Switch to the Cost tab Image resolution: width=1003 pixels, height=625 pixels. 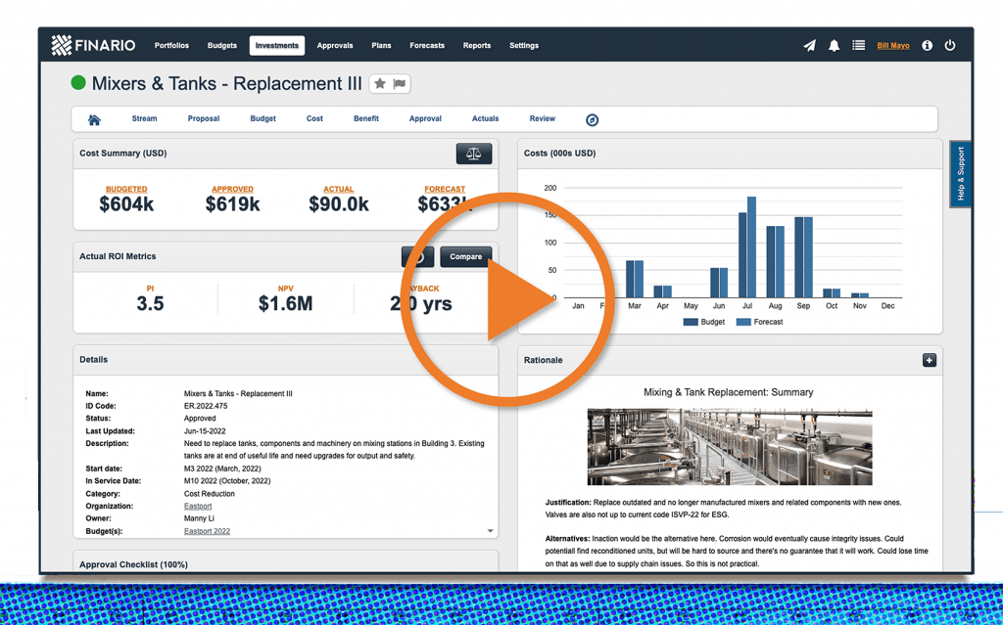[314, 119]
